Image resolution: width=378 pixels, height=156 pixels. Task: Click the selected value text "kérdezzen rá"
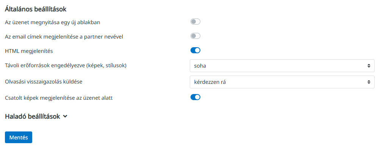click(x=210, y=82)
